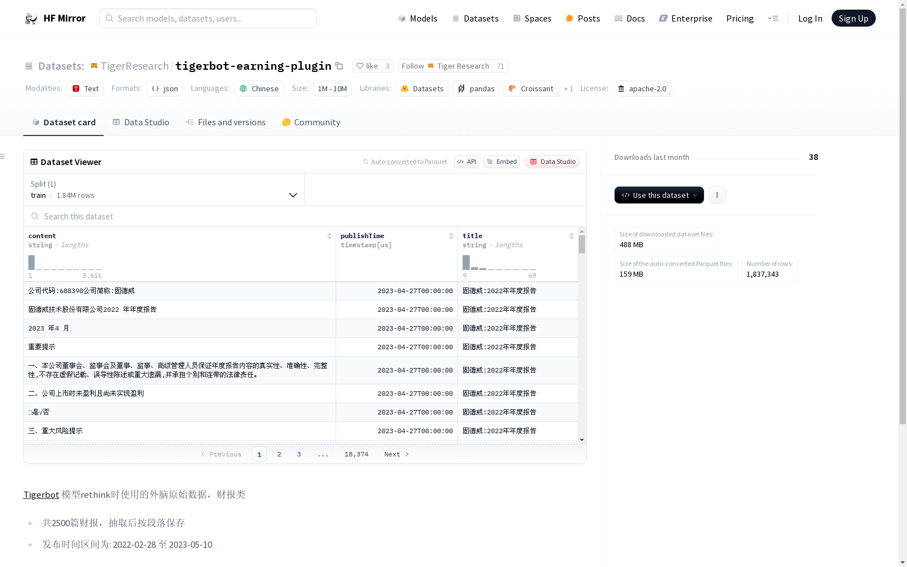Image resolution: width=907 pixels, height=567 pixels.
Task: Show the +1 more libraries
Action: point(569,88)
